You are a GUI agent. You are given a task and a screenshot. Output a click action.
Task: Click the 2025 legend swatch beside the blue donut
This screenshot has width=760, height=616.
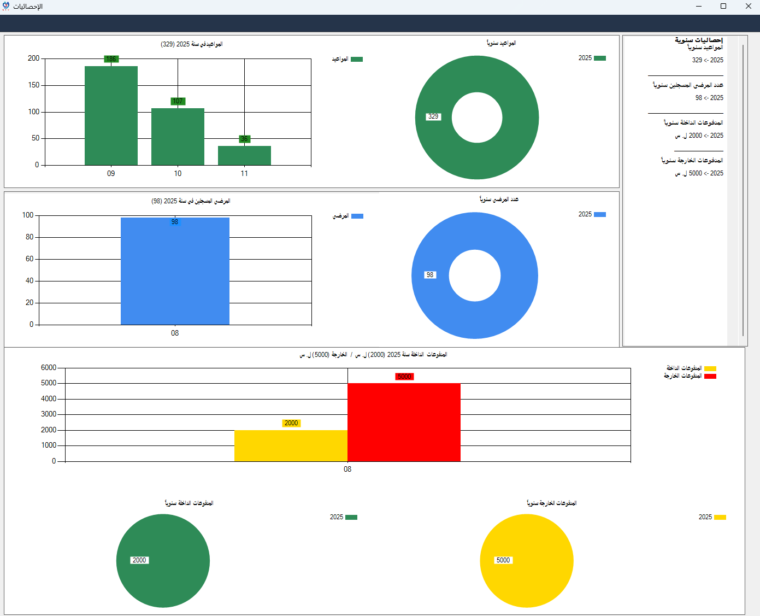tap(599, 215)
